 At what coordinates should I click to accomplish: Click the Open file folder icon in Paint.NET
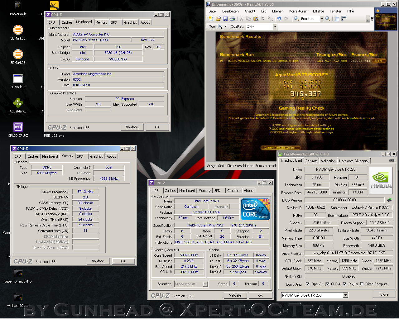(218, 19)
